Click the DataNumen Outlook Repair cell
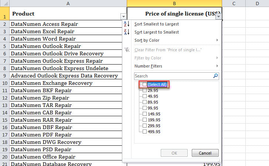This screenshot has width=269, height=166. click(66, 46)
